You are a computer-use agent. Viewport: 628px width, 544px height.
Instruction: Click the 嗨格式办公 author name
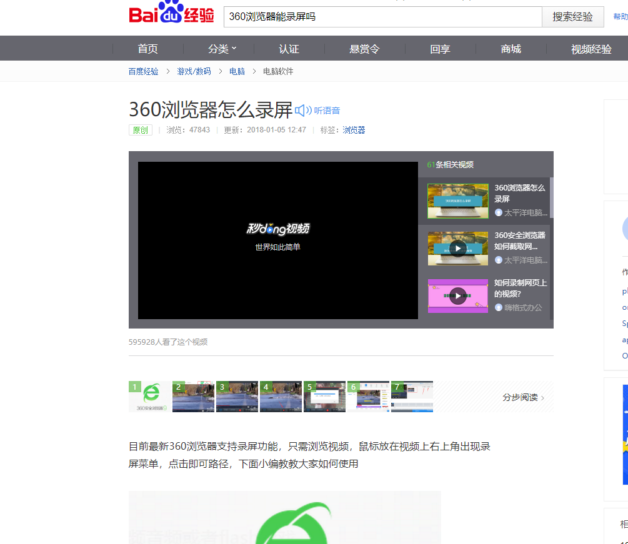523,307
